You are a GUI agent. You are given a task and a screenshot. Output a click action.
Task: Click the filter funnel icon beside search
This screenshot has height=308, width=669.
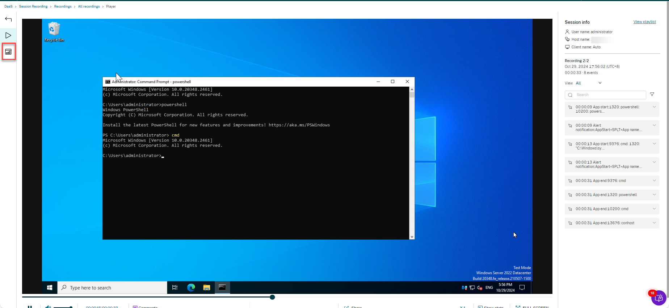[x=652, y=95]
